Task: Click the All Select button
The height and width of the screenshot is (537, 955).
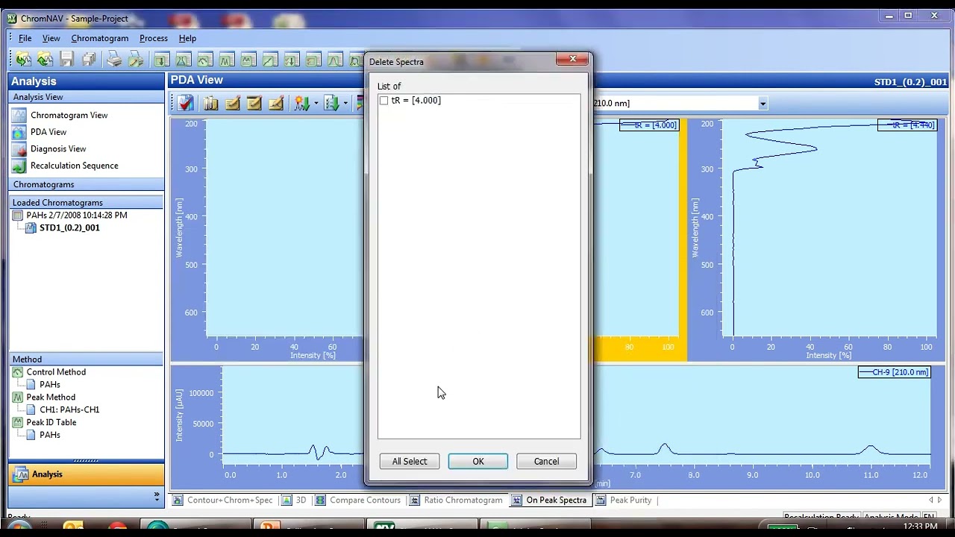Action: tap(410, 462)
